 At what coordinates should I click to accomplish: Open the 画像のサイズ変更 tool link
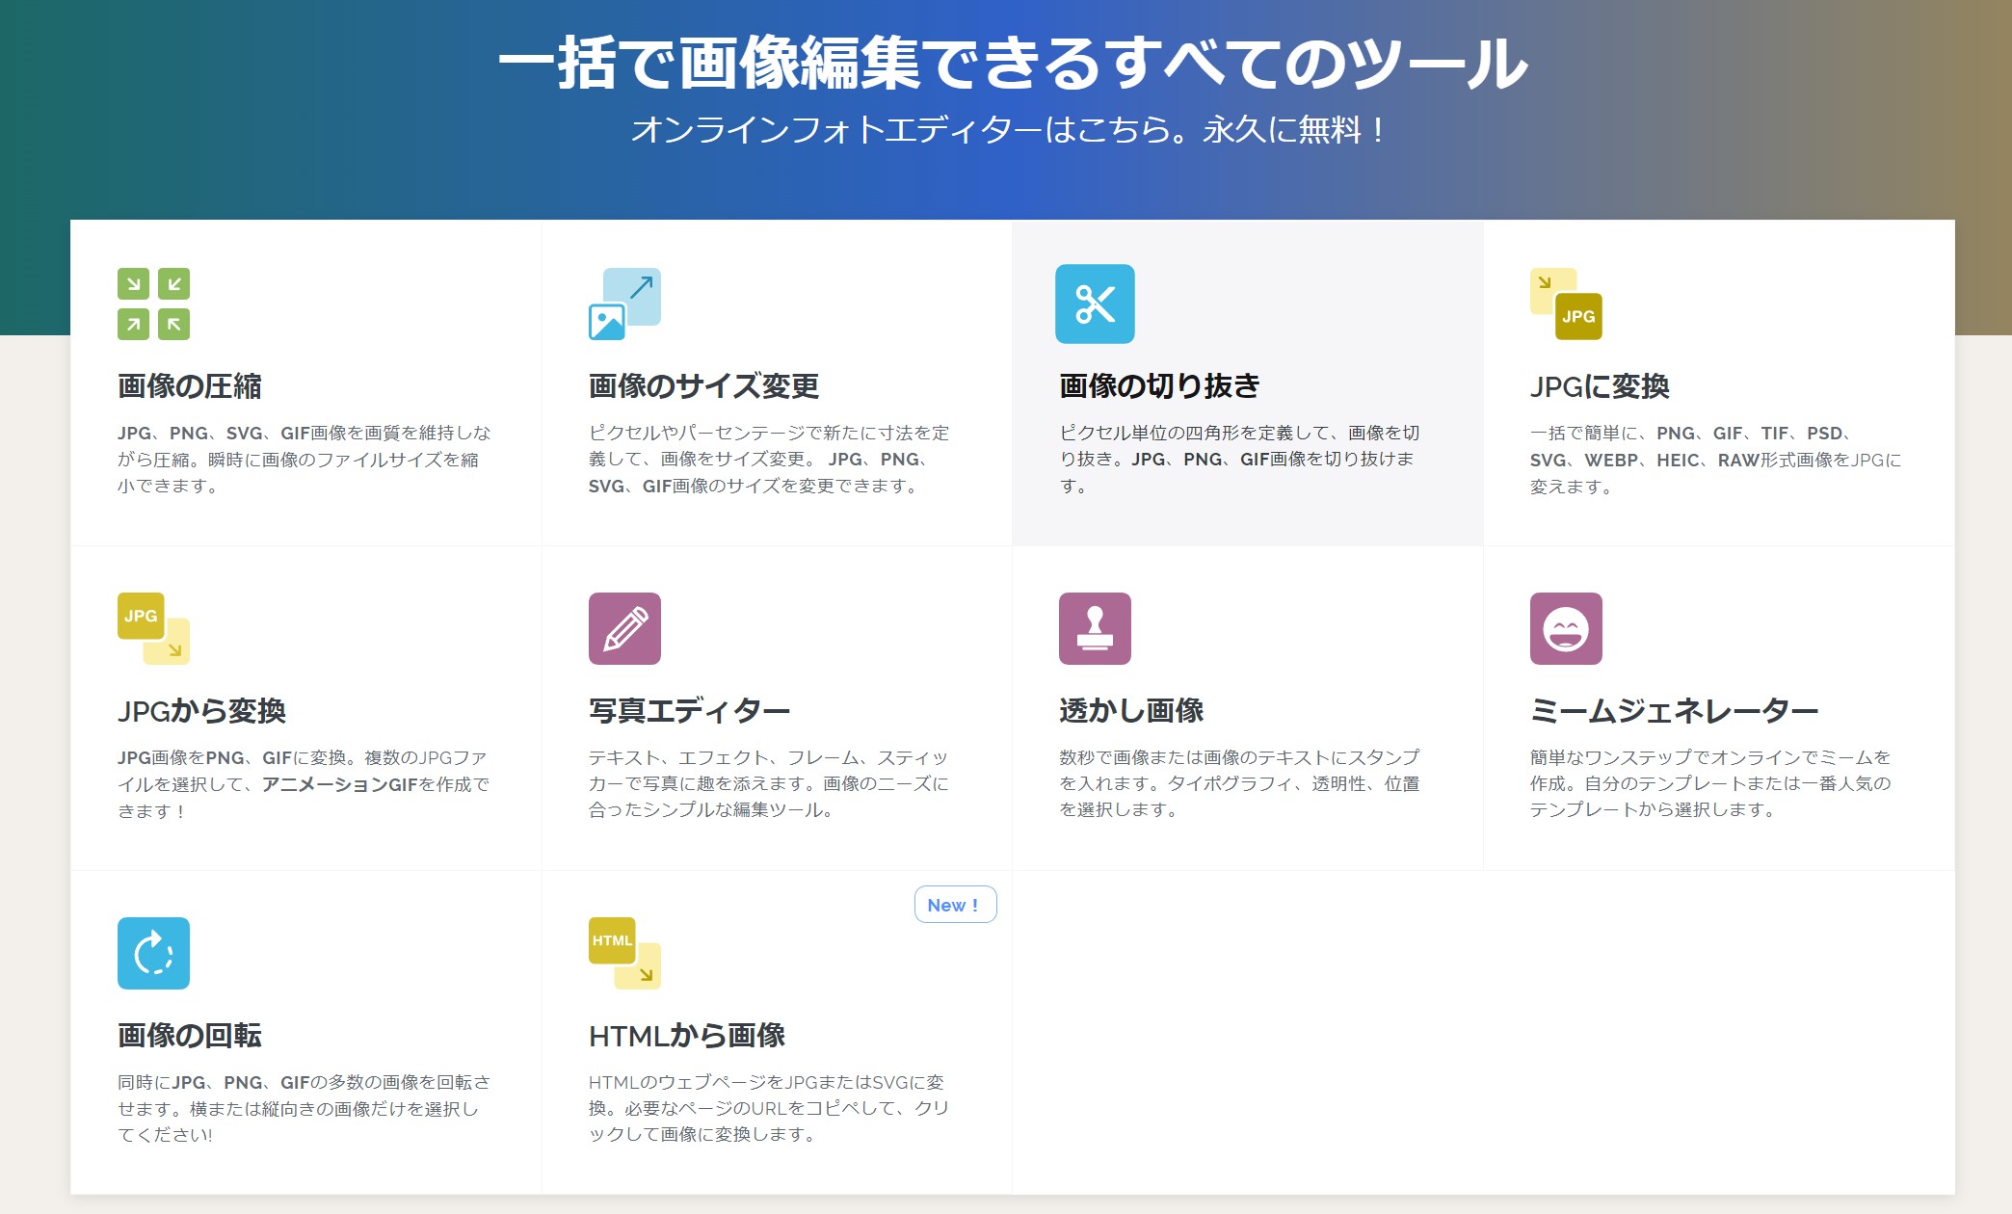[703, 386]
